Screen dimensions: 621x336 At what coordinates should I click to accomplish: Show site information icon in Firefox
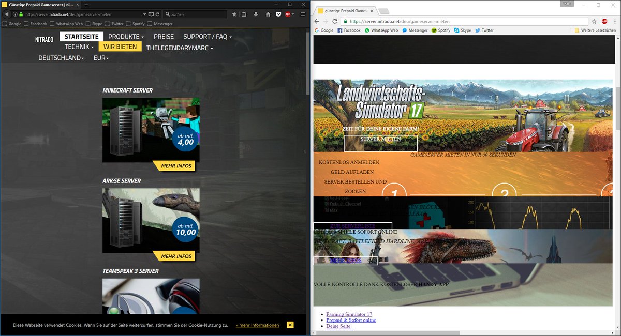click(x=15, y=14)
